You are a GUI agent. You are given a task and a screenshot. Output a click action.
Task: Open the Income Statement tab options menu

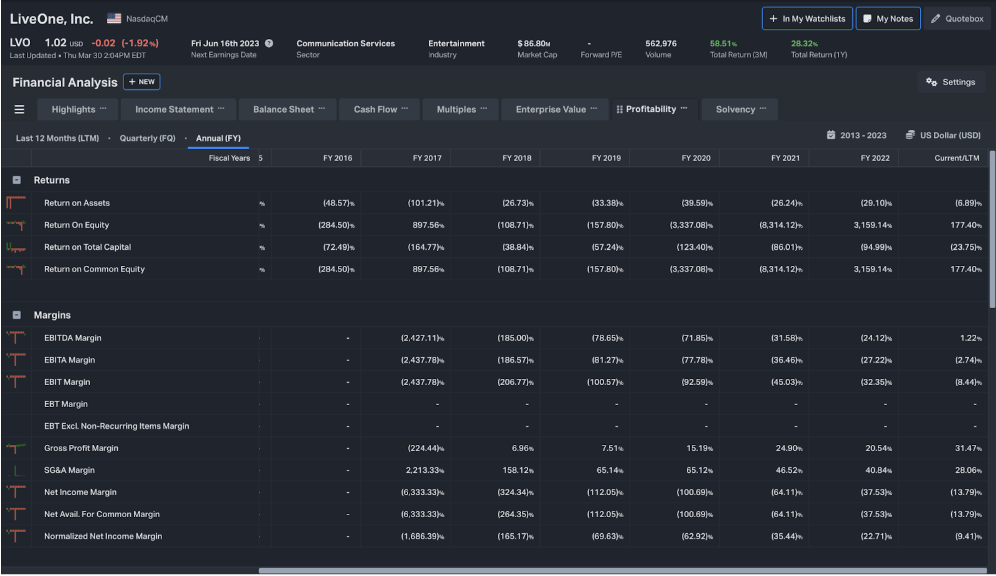pyautogui.click(x=221, y=108)
